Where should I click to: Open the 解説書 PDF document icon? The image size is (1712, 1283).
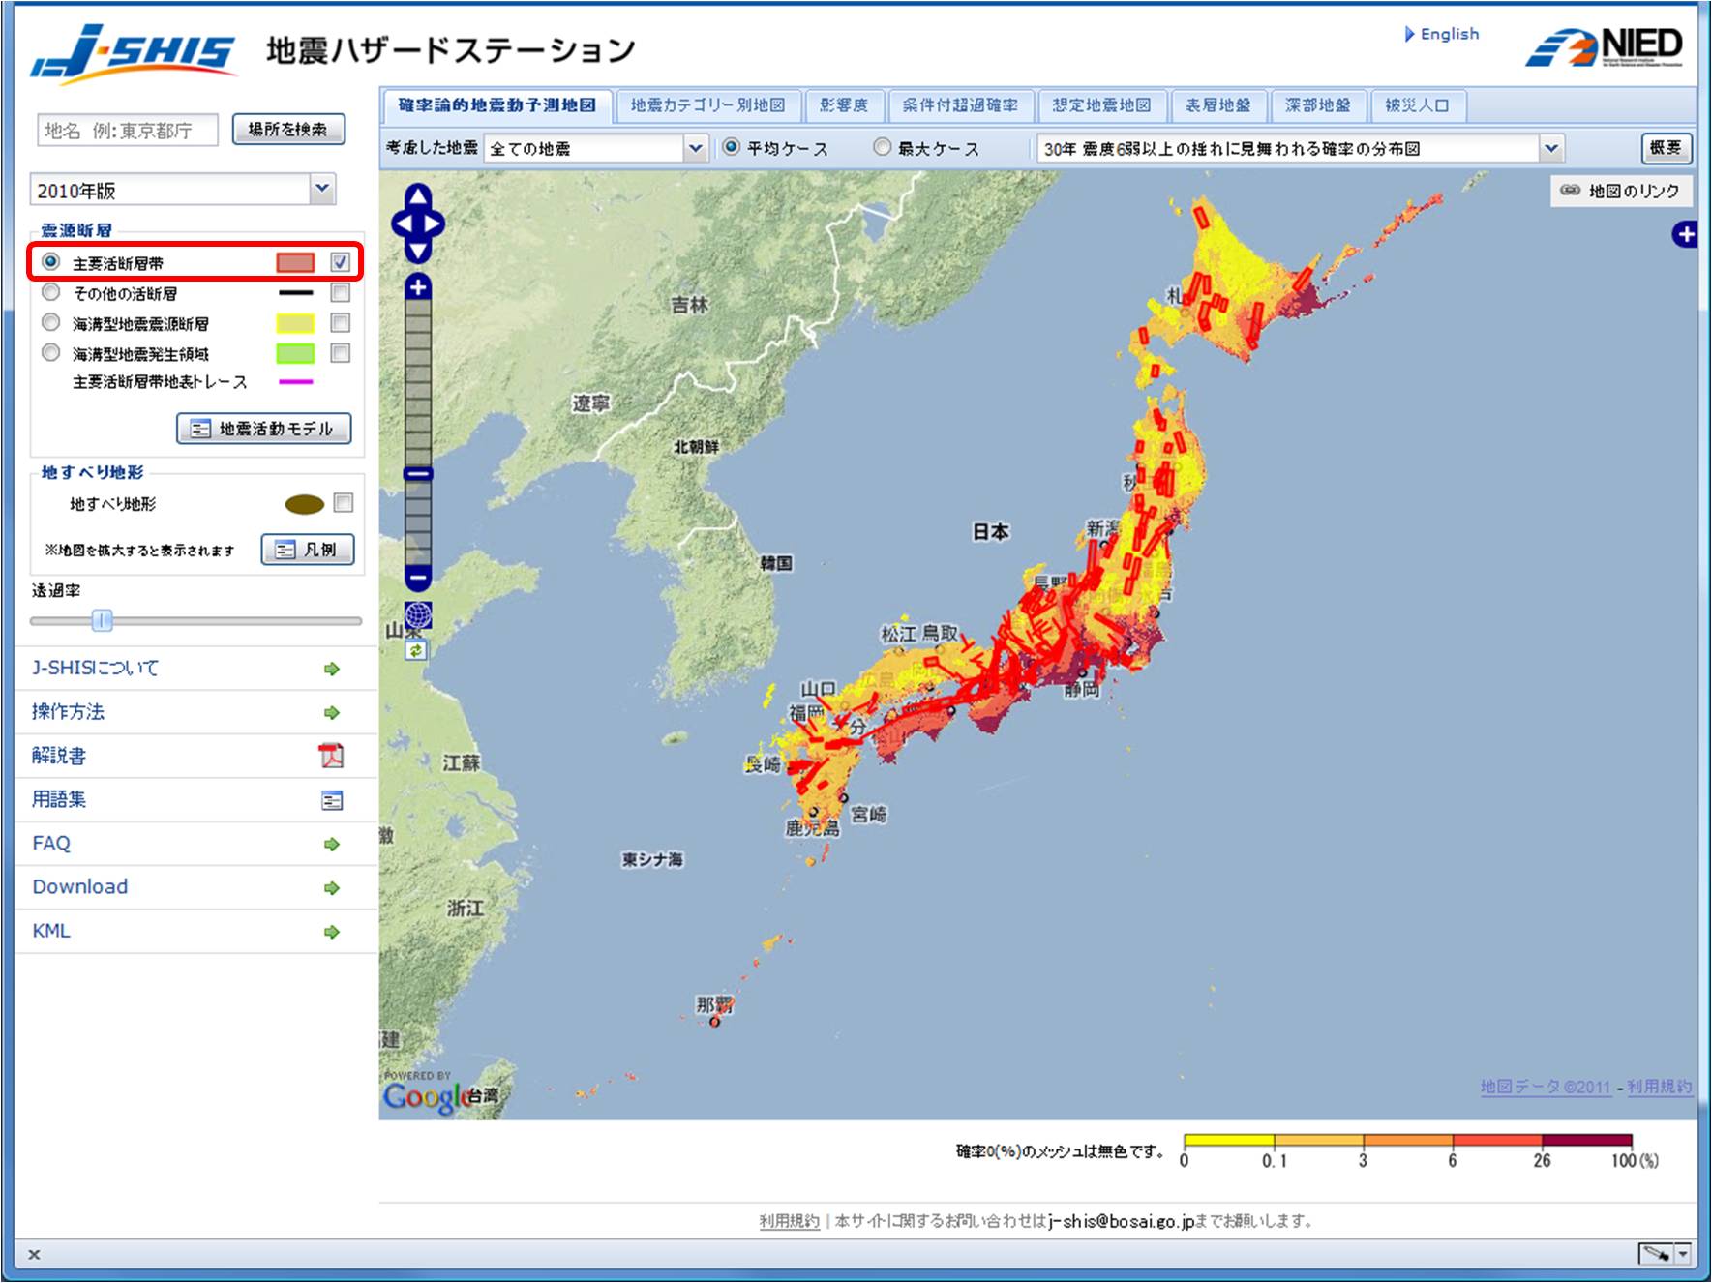pos(331,756)
